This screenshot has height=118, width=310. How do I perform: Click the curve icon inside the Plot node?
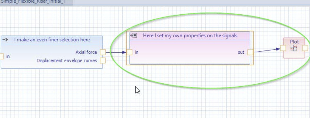[294, 48]
